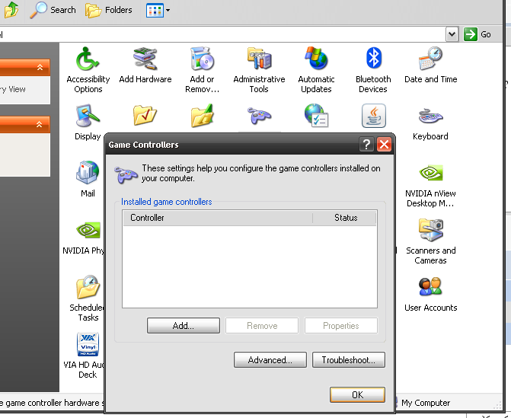Open Automatic Updates icon
The width and height of the screenshot is (511, 418).
pos(316,59)
